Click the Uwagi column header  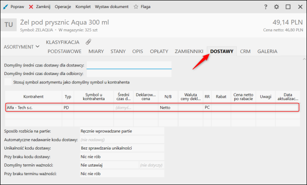[266, 97]
